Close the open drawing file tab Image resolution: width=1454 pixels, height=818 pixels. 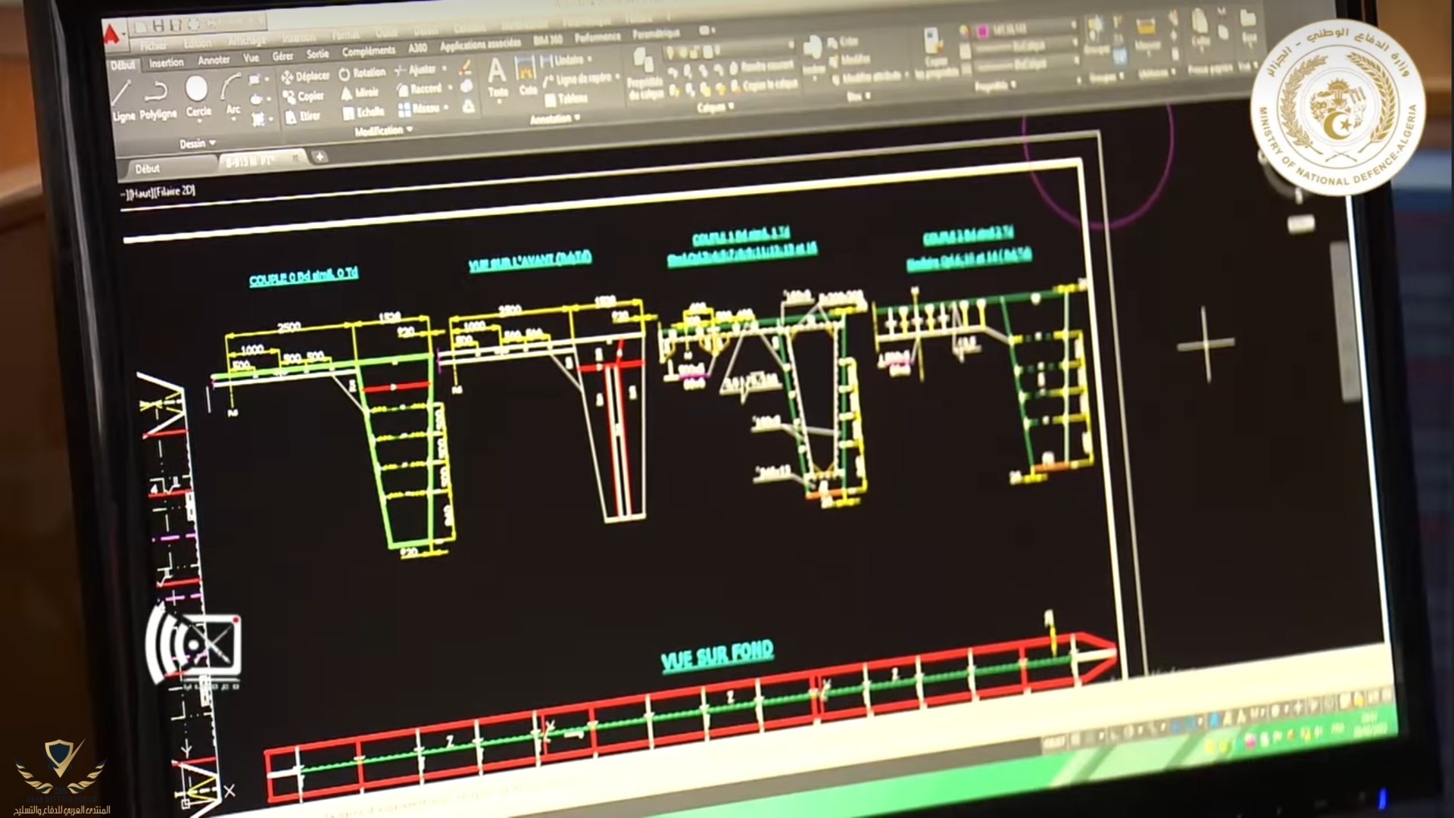tap(295, 159)
